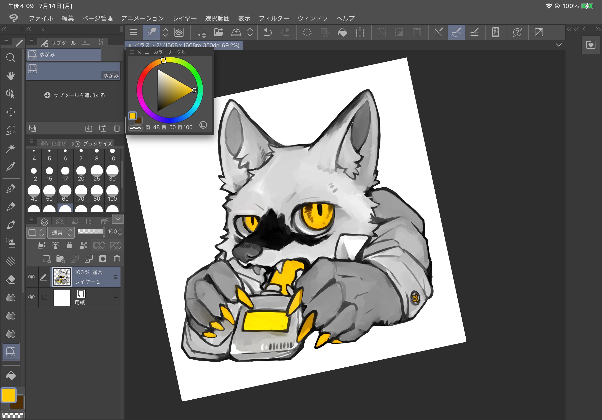Check the 用紙 layer editing checkbox
This screenshot has width=602, height=420.
(x=45, y=297)
